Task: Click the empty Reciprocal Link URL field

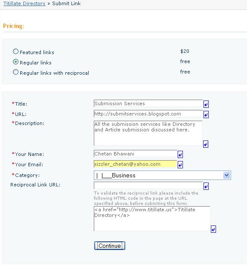Action: point(148,186)
